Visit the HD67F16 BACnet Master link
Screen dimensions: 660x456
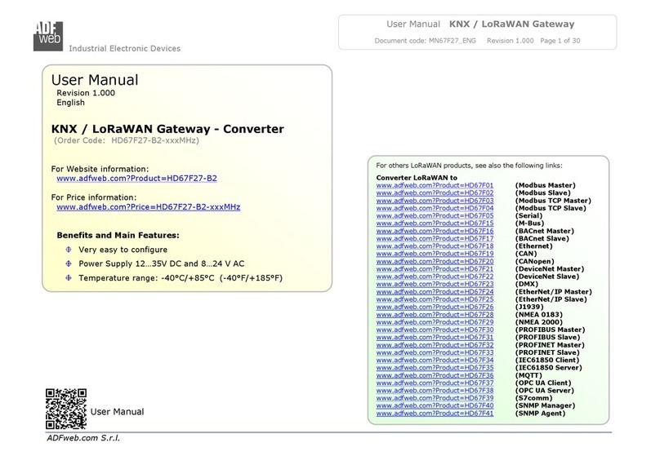pyautogui.click(x=435, y=231)
